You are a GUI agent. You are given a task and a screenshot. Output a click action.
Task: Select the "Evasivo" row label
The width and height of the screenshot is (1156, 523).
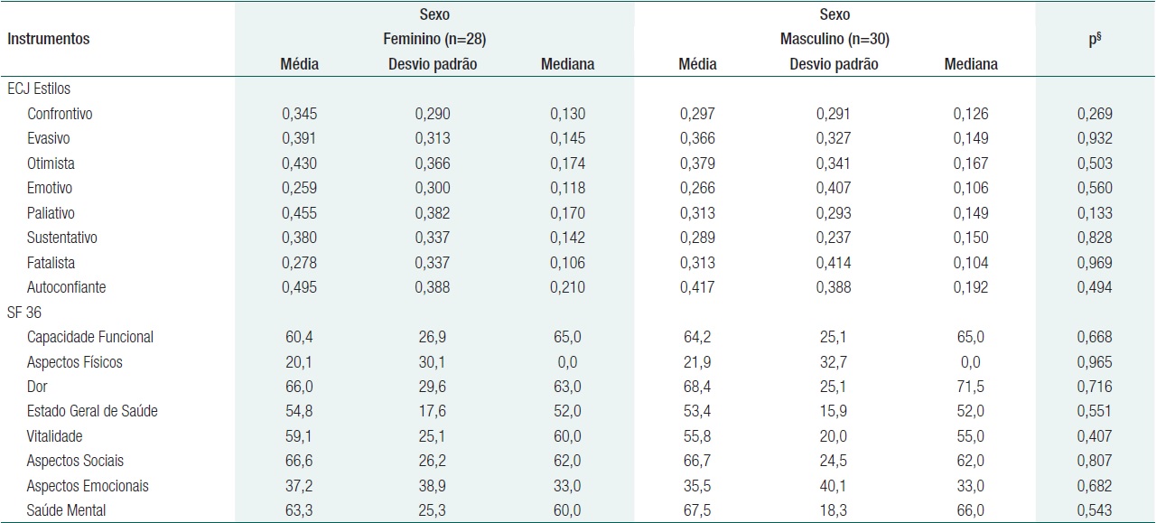[x=49, y=139]
